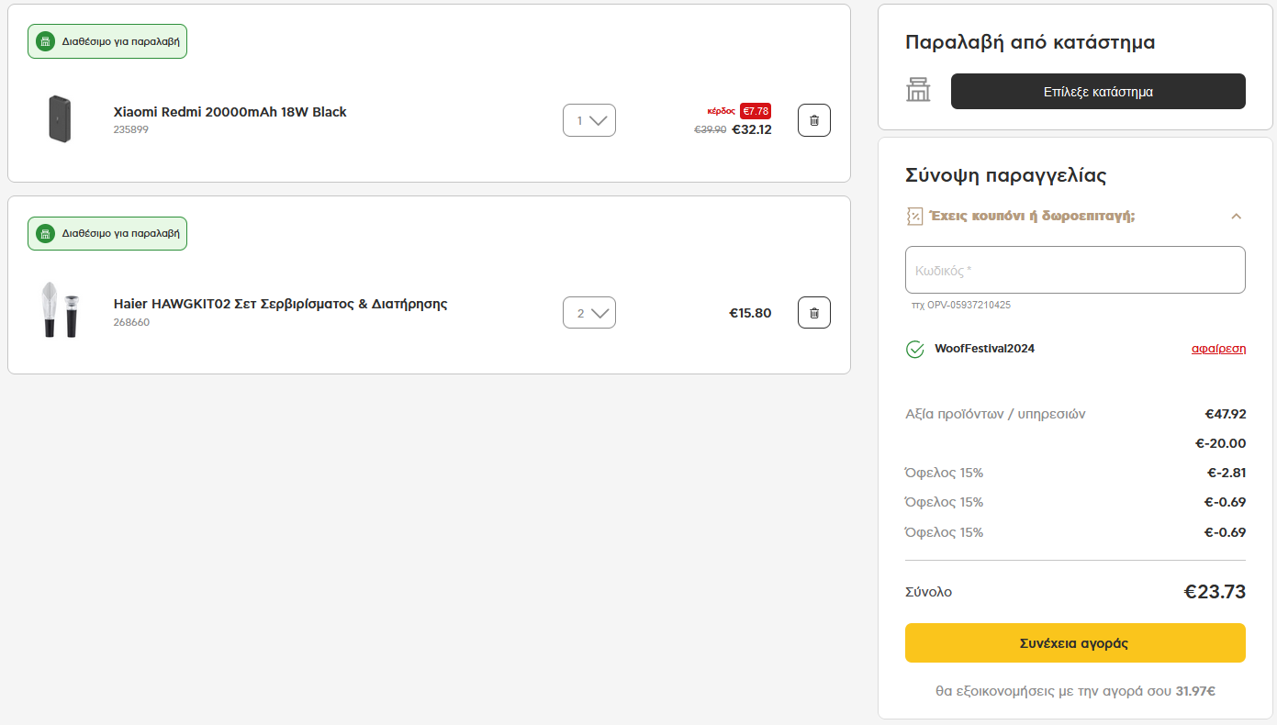
Task: Open the Haier HAWGKIT02 product title link
Action: [280, 304]
